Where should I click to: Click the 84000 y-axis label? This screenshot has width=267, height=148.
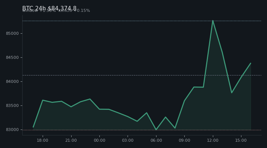tap(12, 81)
